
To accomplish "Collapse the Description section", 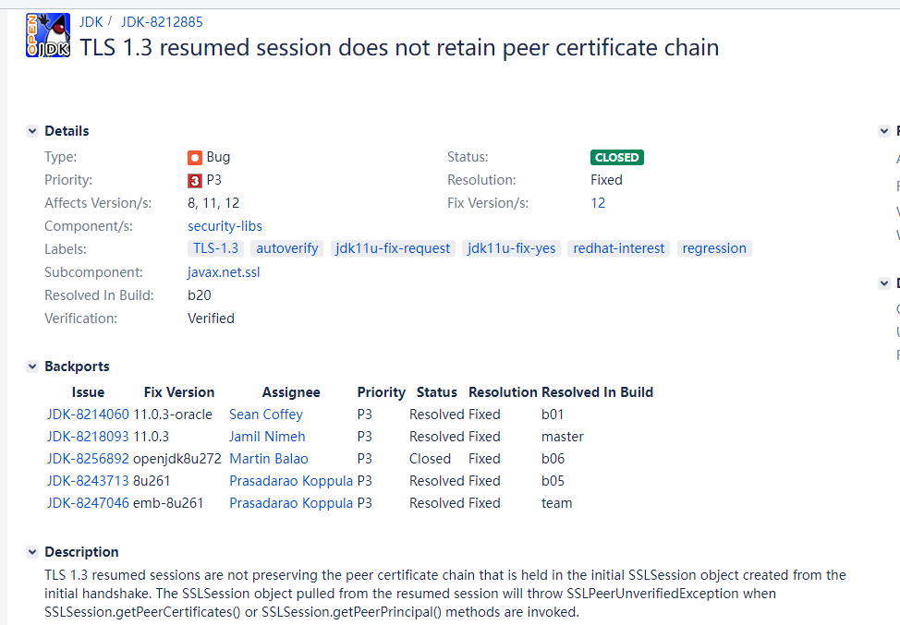I will (32, 551).
